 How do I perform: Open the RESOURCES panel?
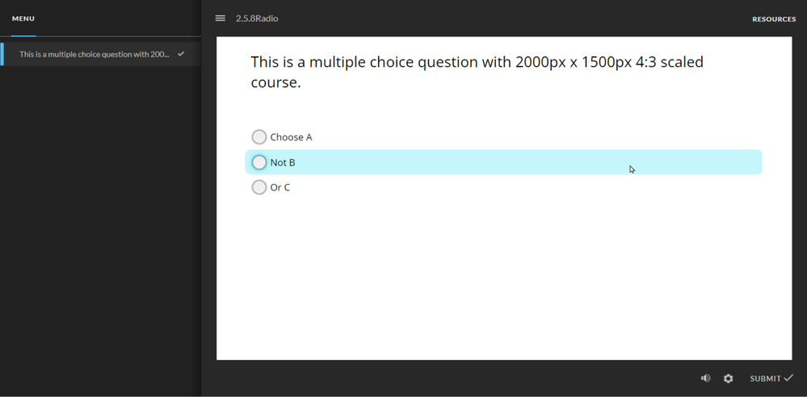[774, 19]
